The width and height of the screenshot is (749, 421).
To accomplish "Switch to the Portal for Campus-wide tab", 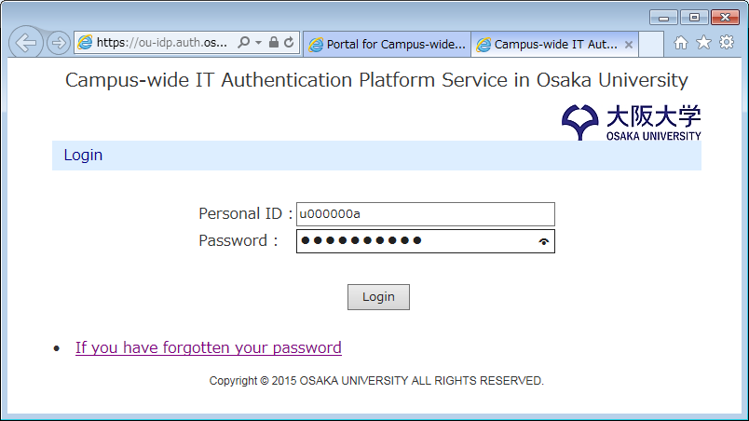I will (x=388, y=44).
